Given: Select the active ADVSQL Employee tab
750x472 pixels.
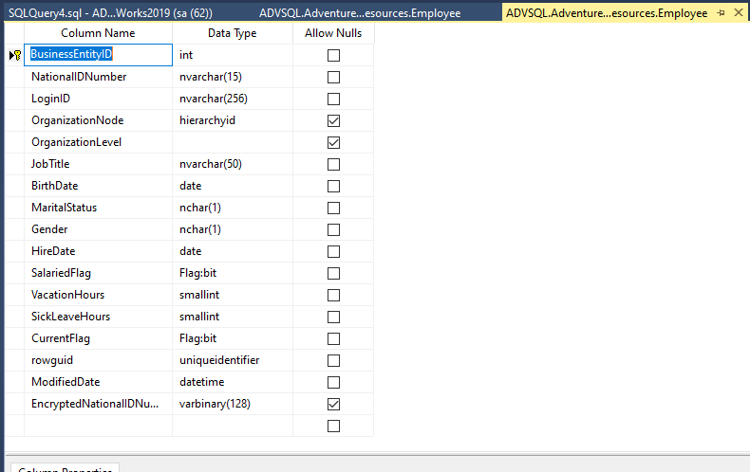Looking at the screenshot, I should (607, 13).
